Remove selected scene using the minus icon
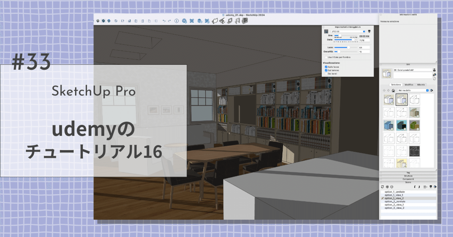Image resolution: width=453 pixels, height=237 pixels. (x=391, y=187)
